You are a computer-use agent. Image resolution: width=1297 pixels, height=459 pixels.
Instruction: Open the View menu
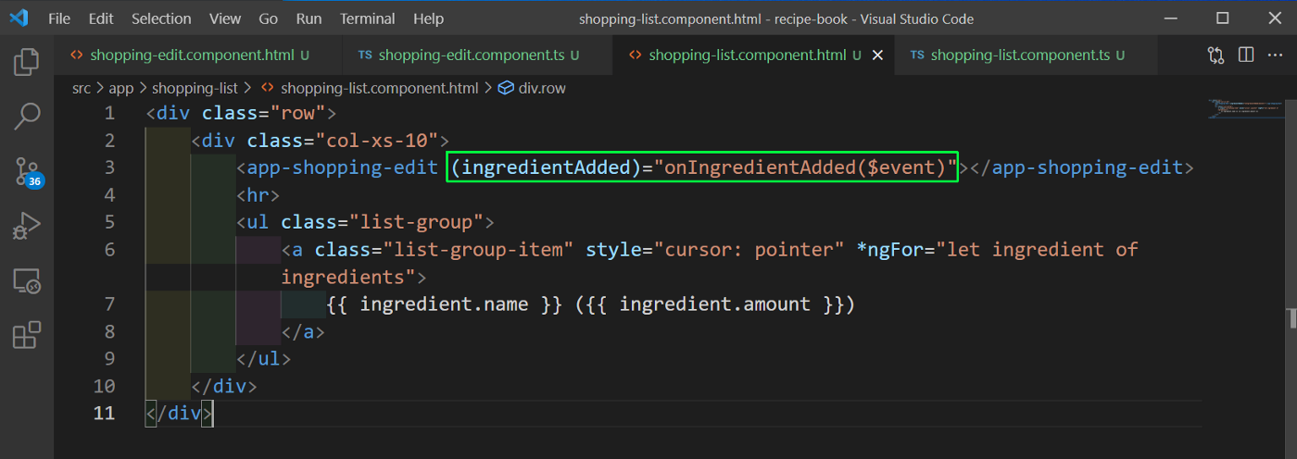coord(225,19)
